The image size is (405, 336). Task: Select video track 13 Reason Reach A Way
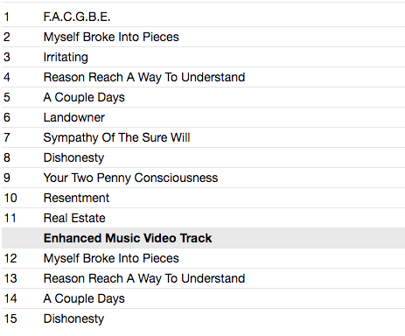coord(203,278)
